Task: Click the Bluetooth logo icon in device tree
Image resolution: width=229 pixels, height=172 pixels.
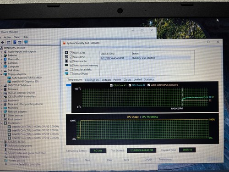Action: point(5,59)
